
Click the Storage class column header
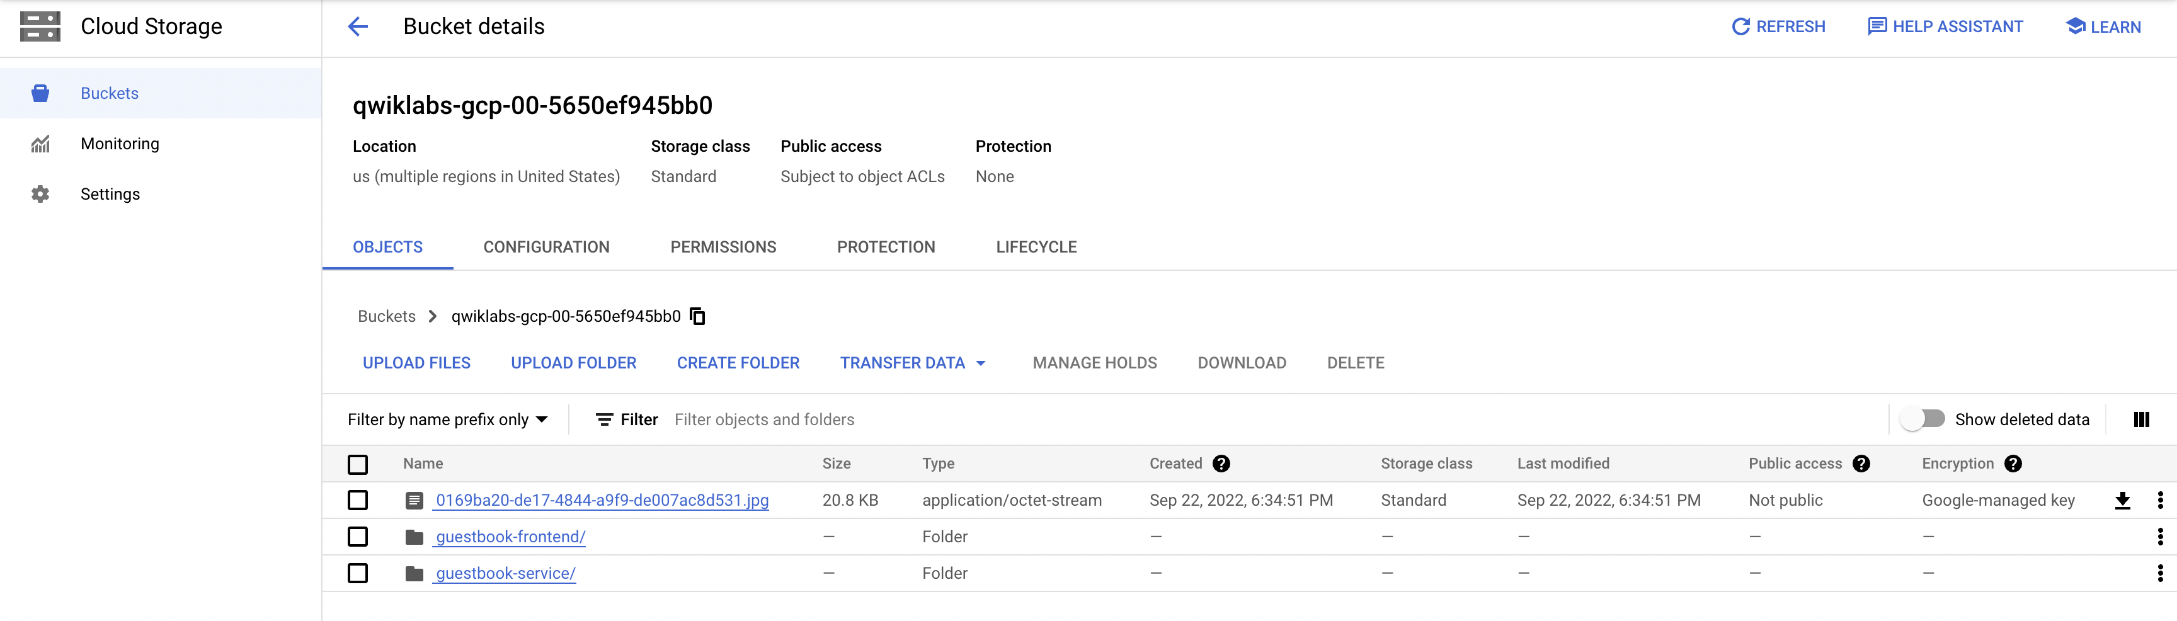pos(1426,464)
